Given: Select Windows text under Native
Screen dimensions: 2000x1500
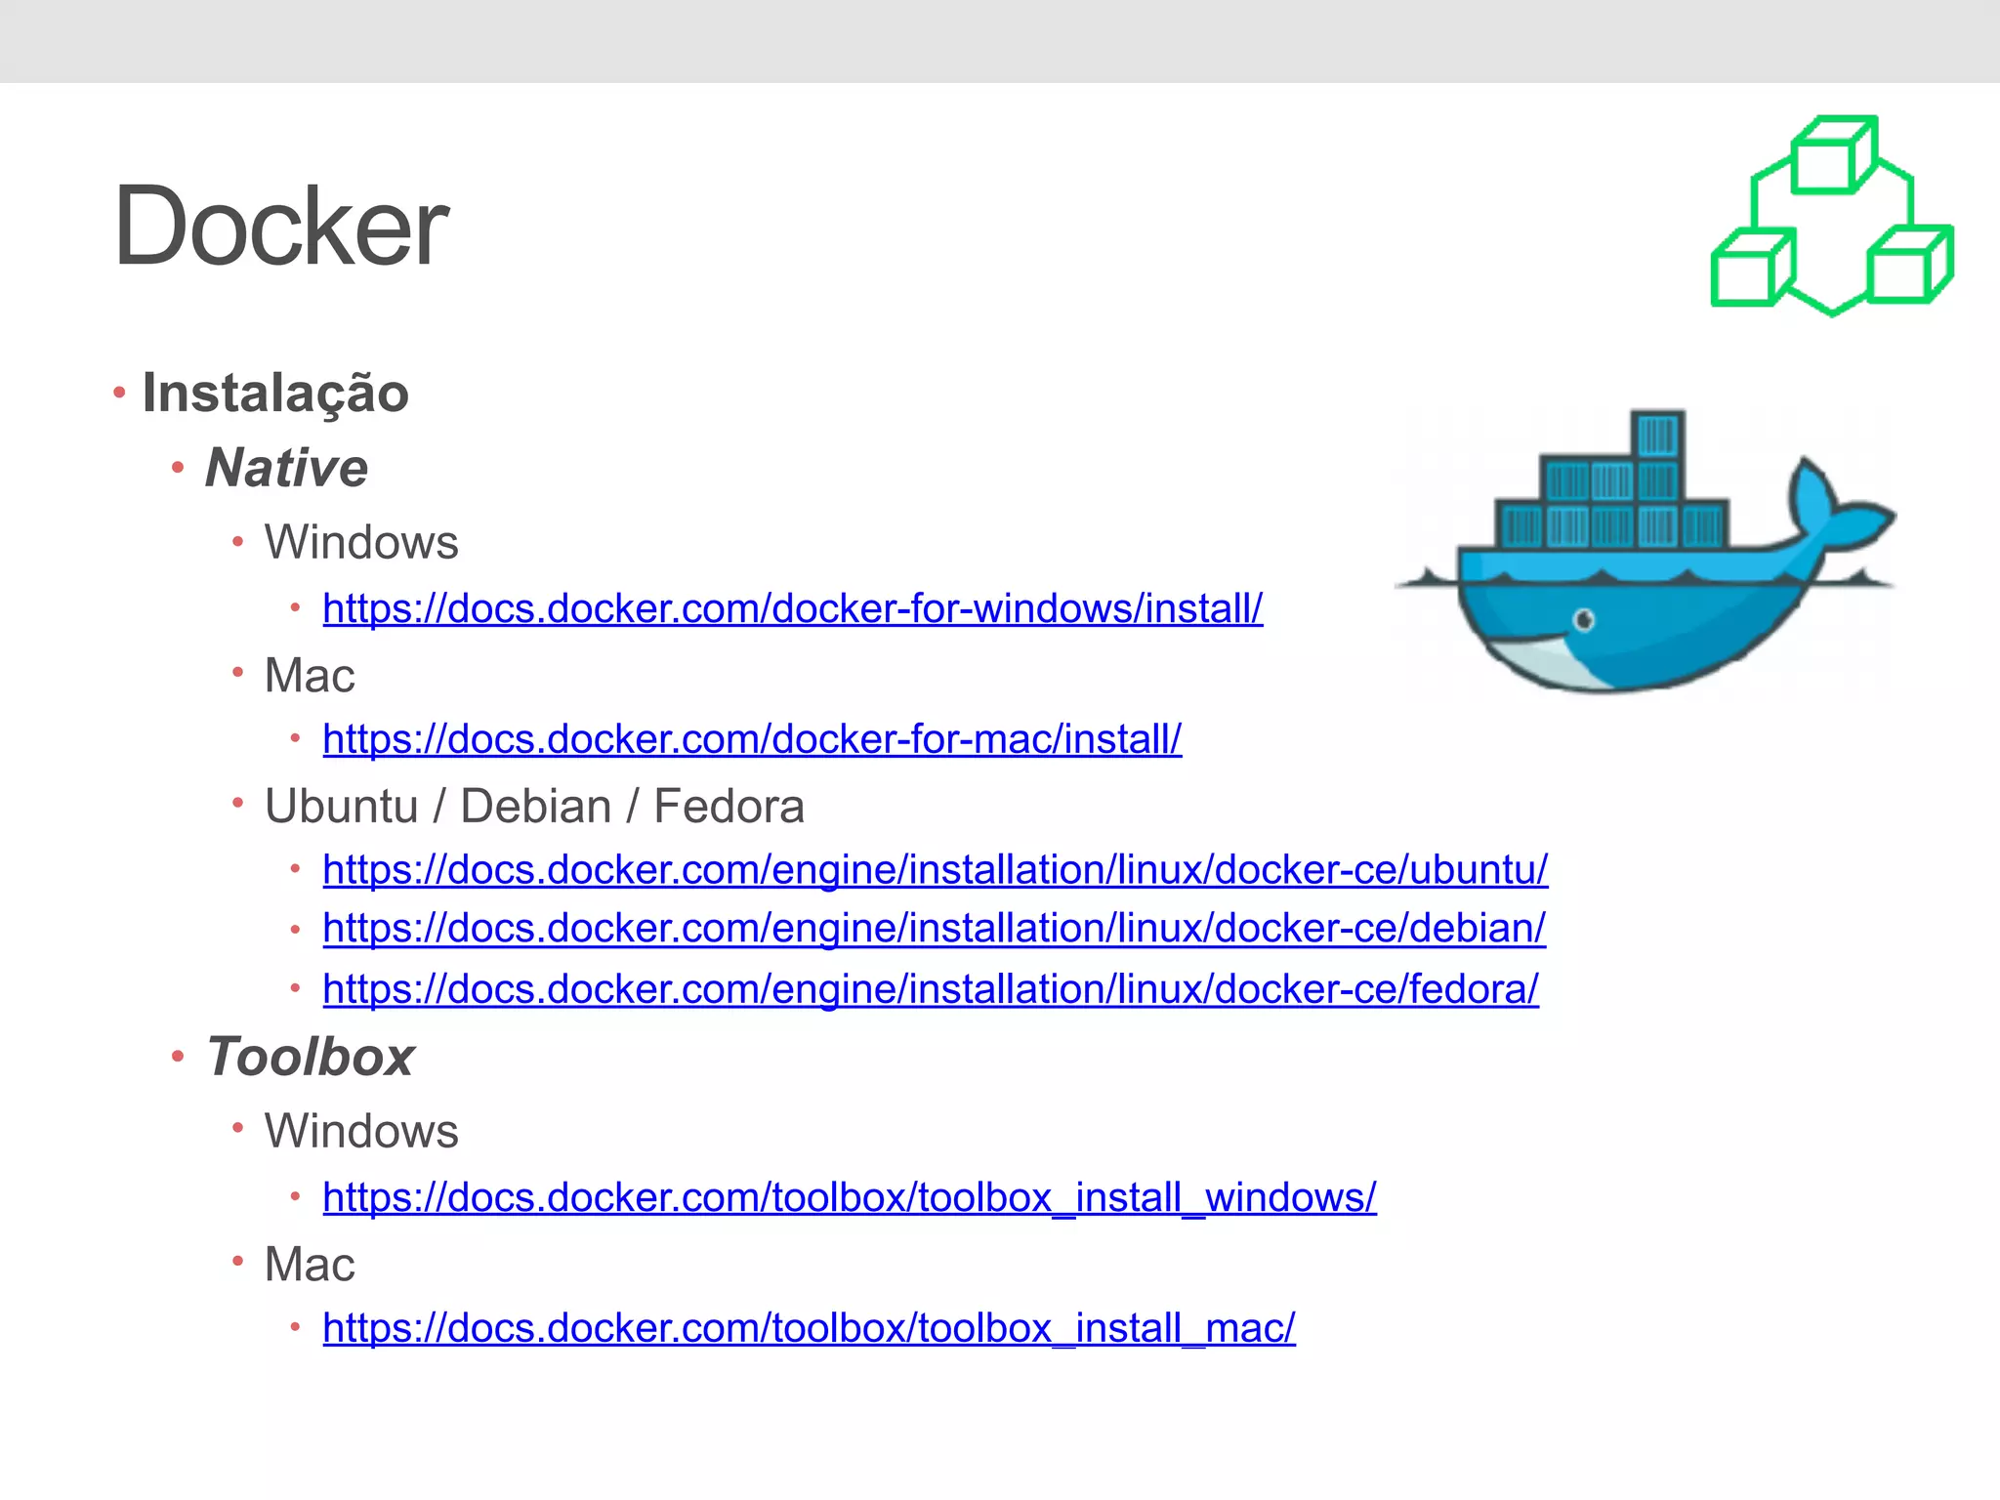Looking at the screenshot, I should tap(361, 542).
